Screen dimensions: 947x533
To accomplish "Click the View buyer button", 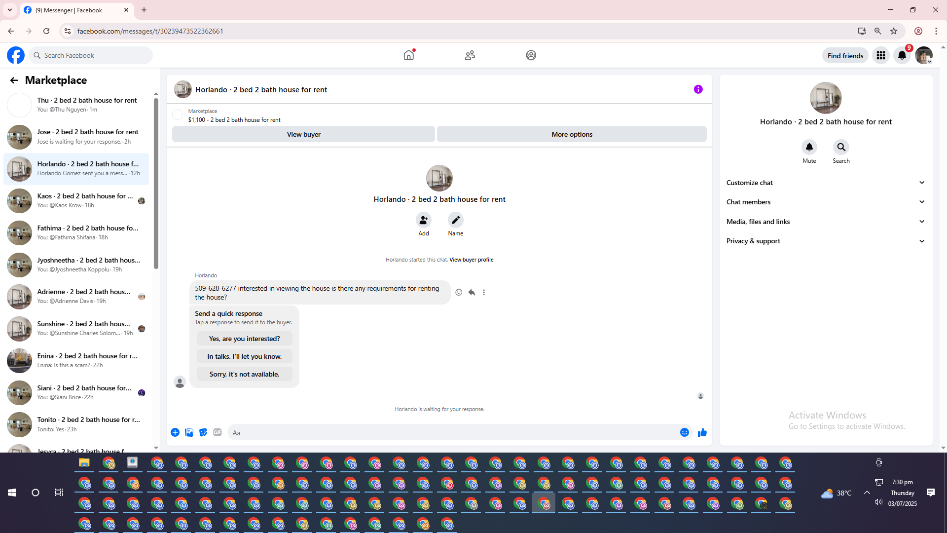I will [x=303, y=134].
